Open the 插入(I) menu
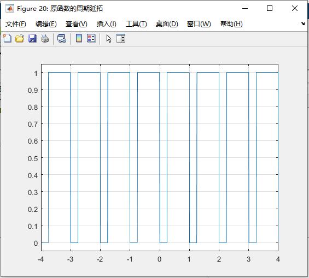 pos(107,24)
